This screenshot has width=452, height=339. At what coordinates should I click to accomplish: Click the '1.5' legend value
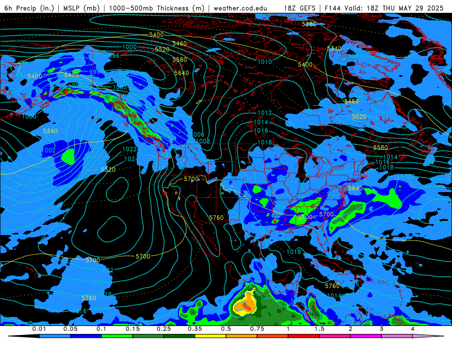click(319, 329)
